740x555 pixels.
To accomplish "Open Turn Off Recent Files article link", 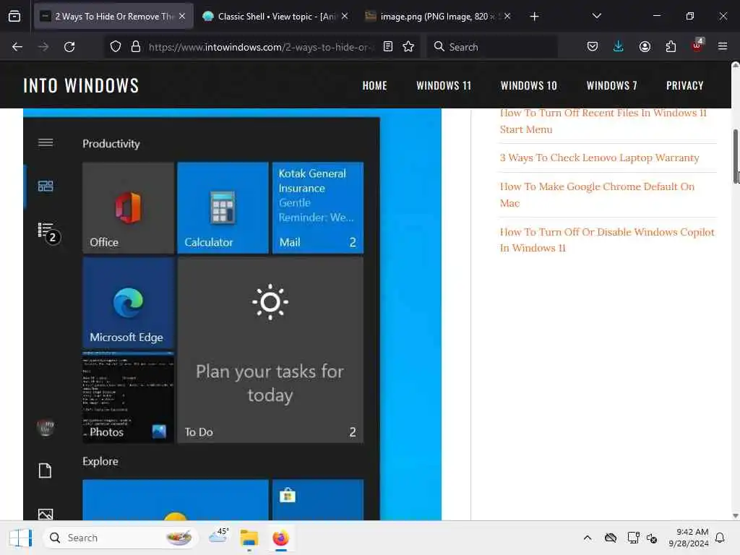I will [x=603, y=121].
